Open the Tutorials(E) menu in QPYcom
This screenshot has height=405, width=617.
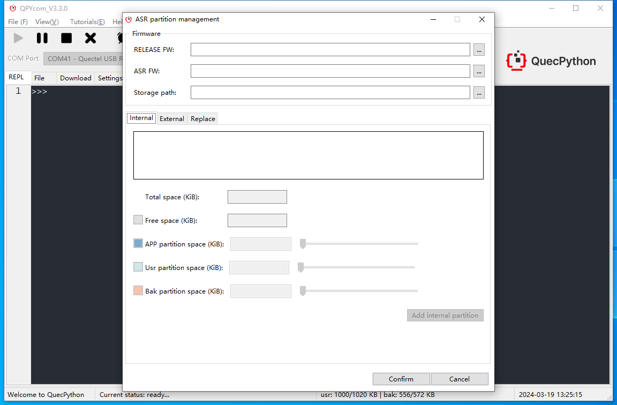click(87, 21)
